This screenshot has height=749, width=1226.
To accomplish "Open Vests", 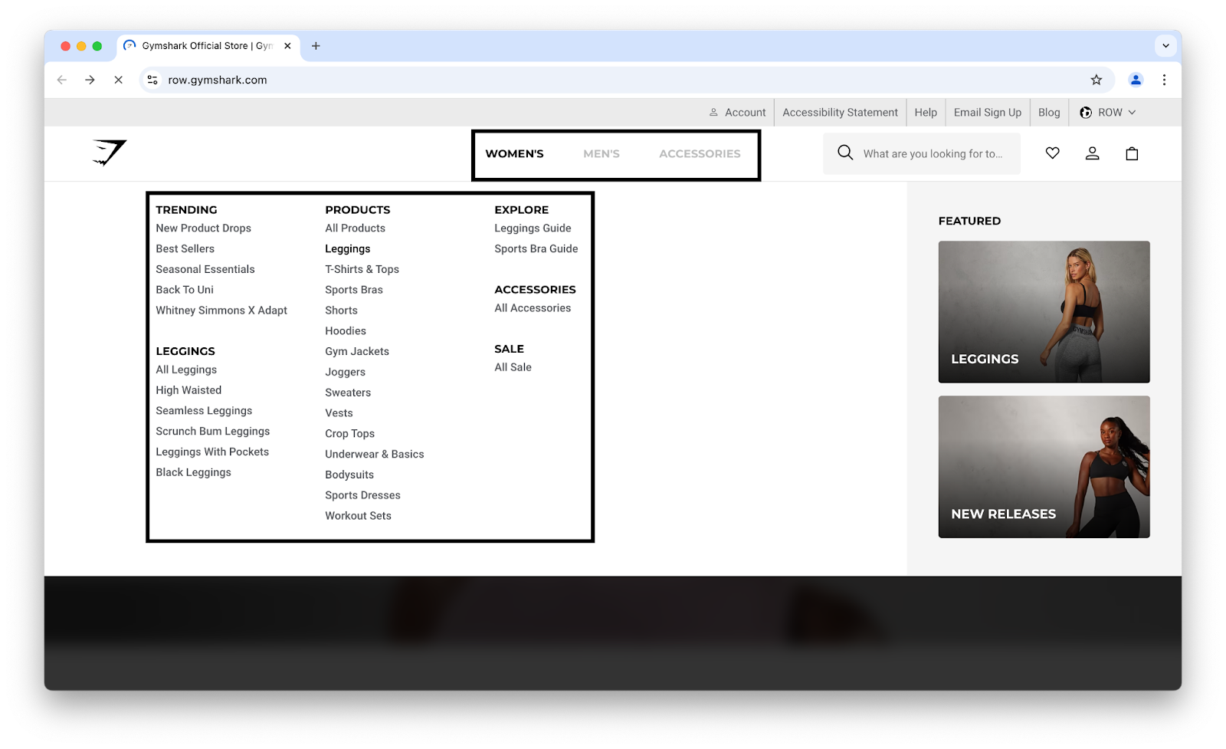I will (339, 413).
